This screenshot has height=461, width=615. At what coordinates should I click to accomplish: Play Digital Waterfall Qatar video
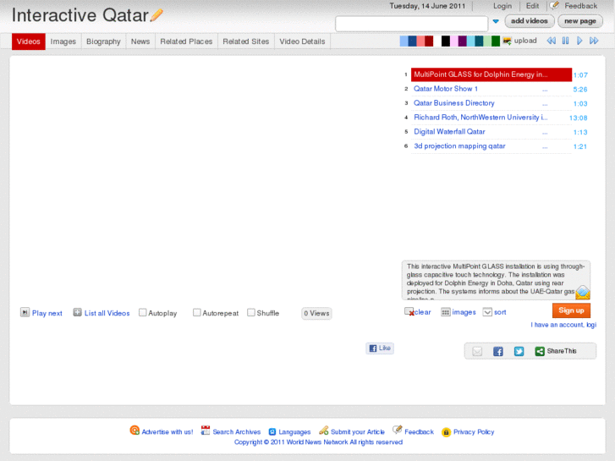pos(449,132)
